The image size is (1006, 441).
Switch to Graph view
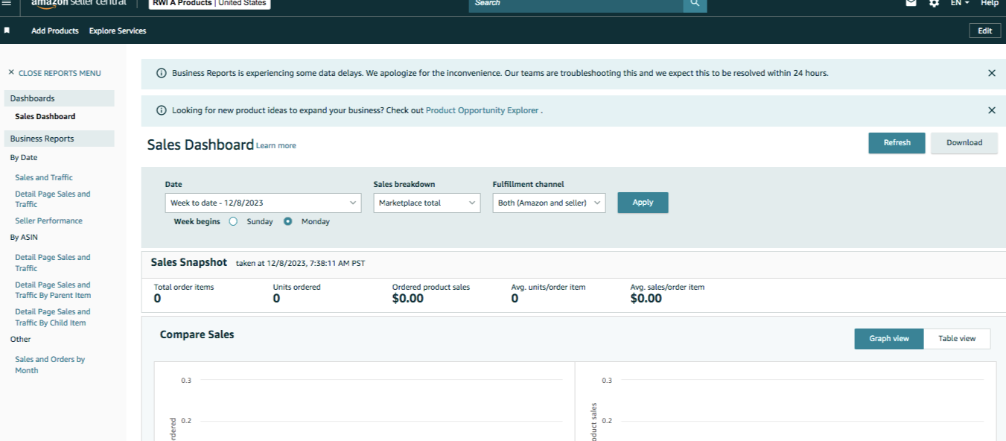(889, 338)
